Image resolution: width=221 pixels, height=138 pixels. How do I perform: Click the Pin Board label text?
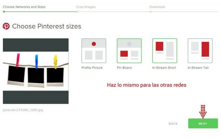124,68
